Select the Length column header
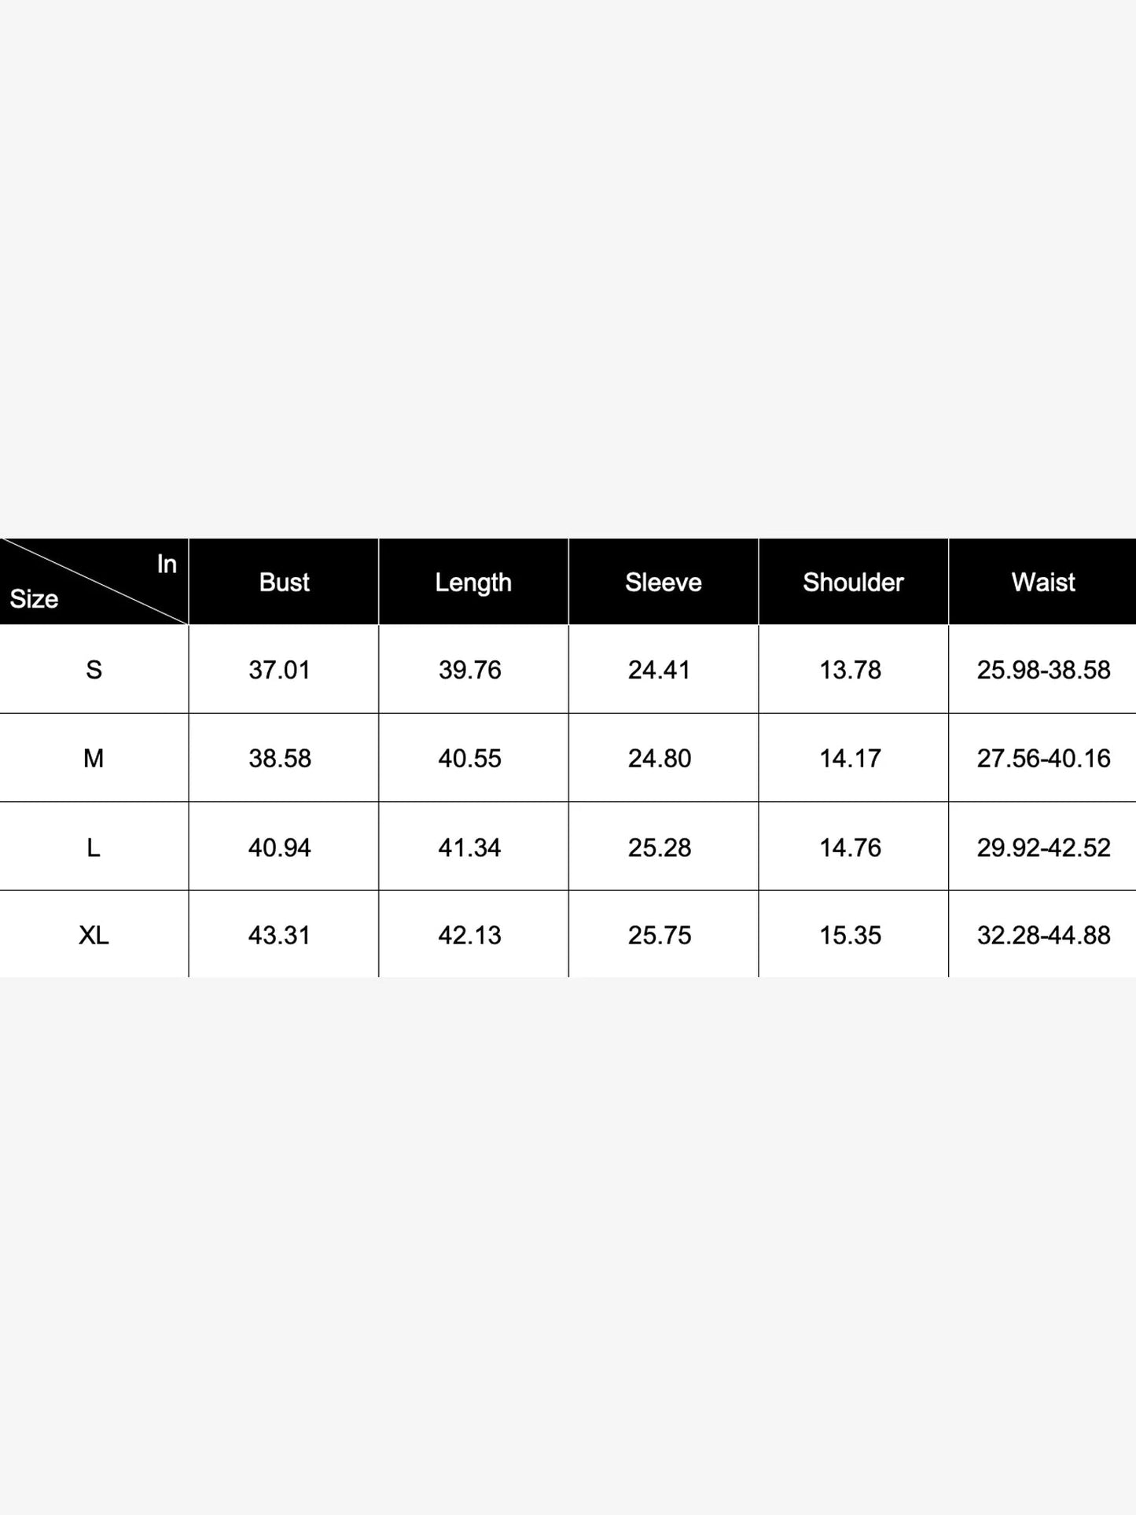This screenshot has height=1515, width=1136. [x=473, y=582]
